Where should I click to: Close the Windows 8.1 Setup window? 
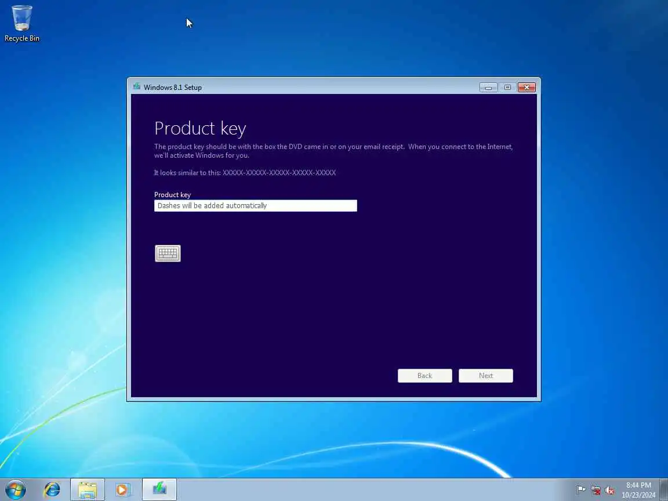pyautogui.click(x=527, y=88)
